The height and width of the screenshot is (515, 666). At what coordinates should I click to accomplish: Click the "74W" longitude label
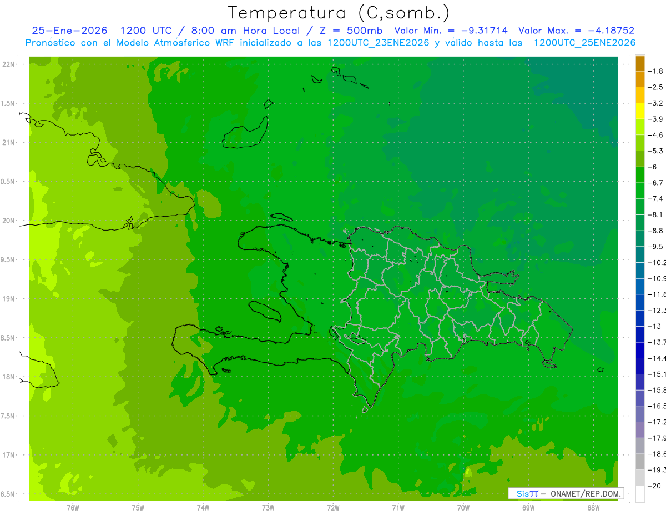click(203, 508)
